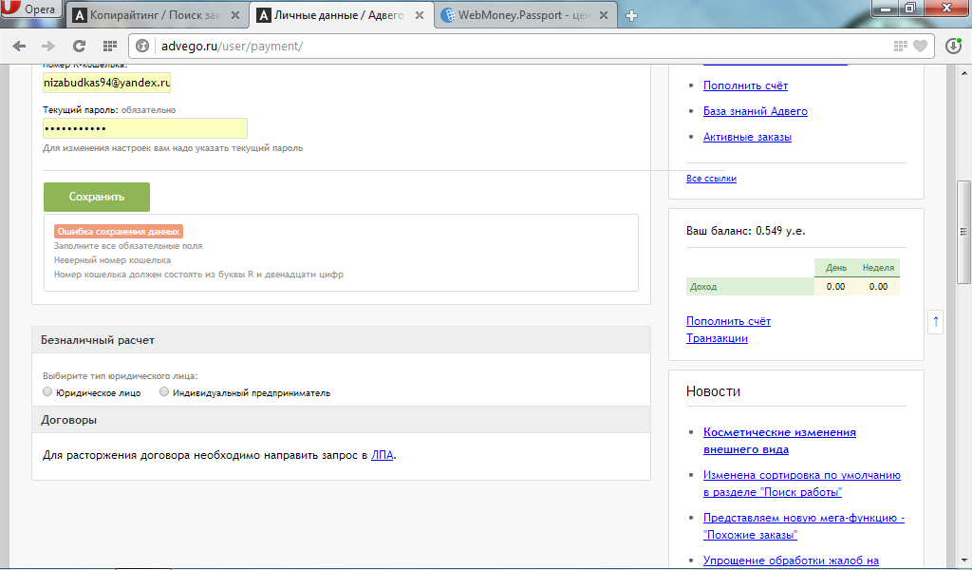Click the Неделя column header
The height and width of the screenshot is (570, 972).
tap(878, 267)
